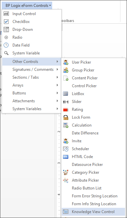Screen dimensions: 127x218
Task: Click the Lock Form padlock icon
Action: click(66, 117)
